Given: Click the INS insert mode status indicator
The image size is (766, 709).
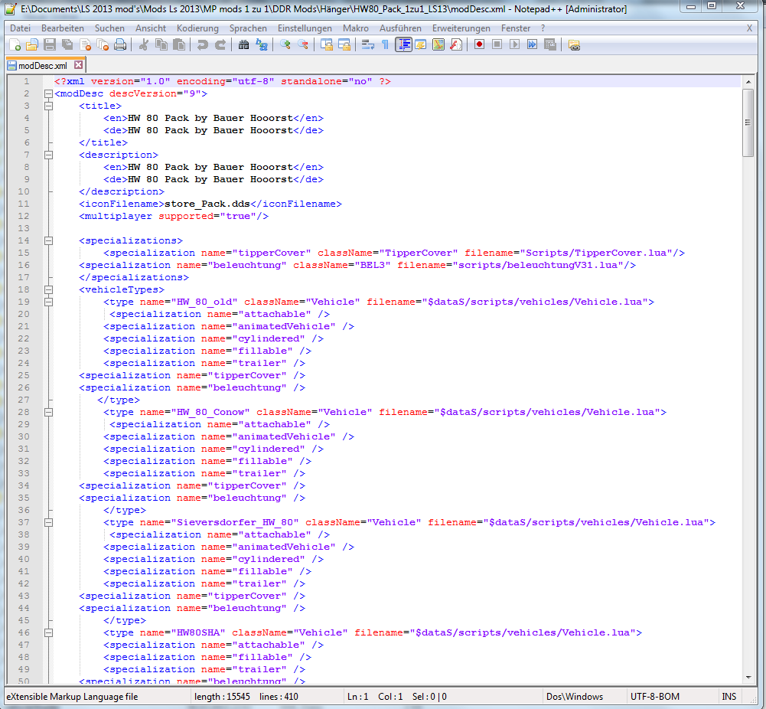Looking at the screenshot, I should pyautogui.click(x=729, y=696).
